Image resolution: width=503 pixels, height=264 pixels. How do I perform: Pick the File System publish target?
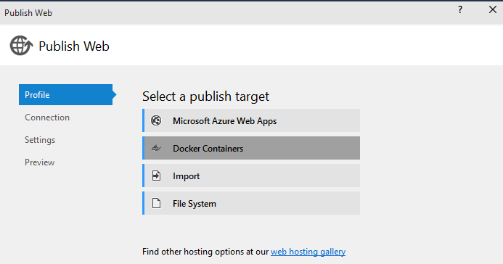(x=251, y=203)
